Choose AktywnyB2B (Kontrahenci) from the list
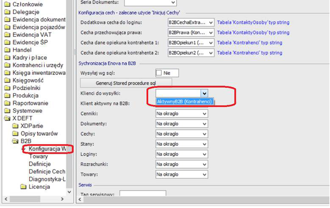330x208 pixels. click(184, 102)
